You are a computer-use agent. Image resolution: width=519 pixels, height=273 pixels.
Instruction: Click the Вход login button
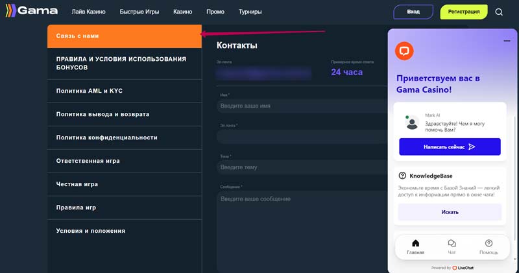(x=413, y=12)
